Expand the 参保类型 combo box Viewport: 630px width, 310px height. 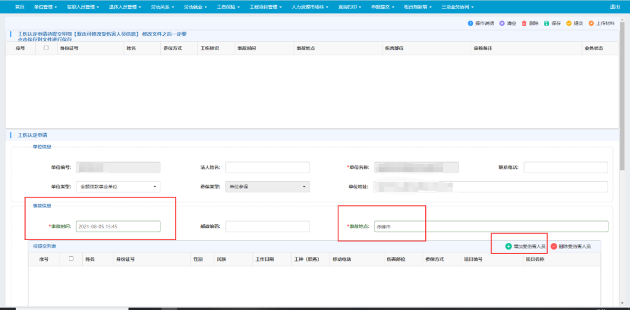click(x=267, y=187)
